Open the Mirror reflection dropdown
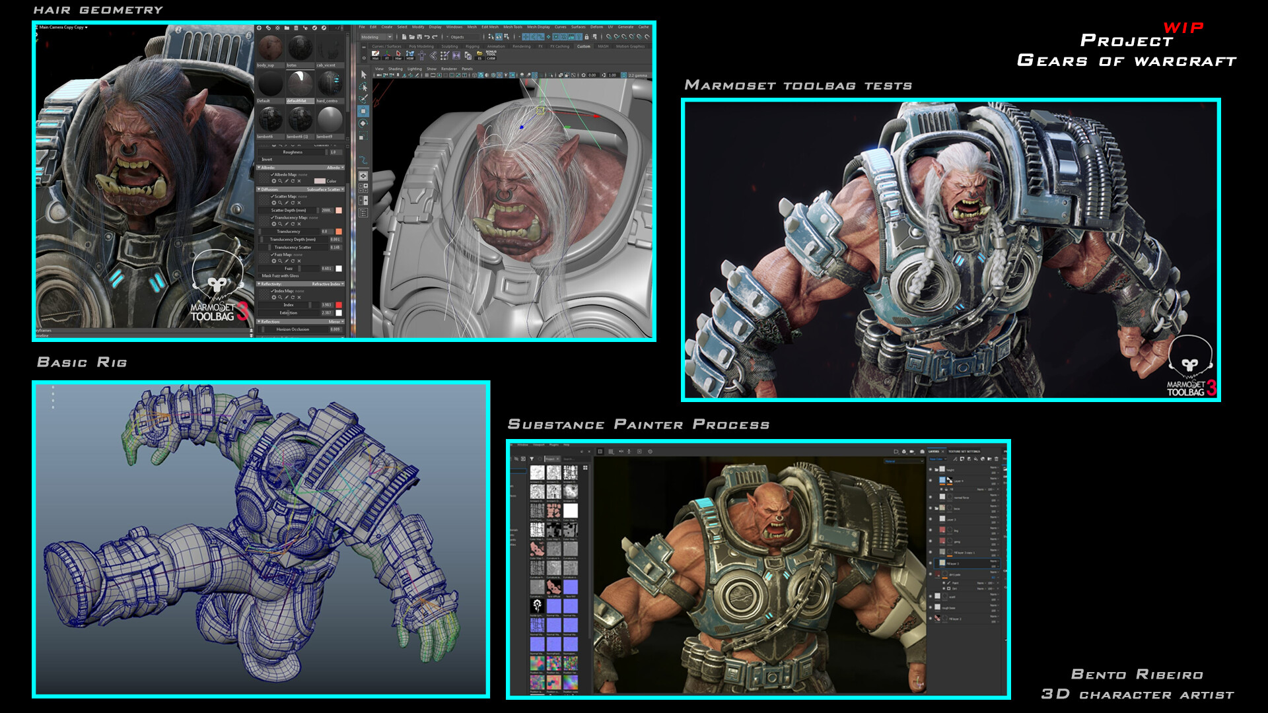This screenshot has height=713, width=1268. tap(336, 322)
